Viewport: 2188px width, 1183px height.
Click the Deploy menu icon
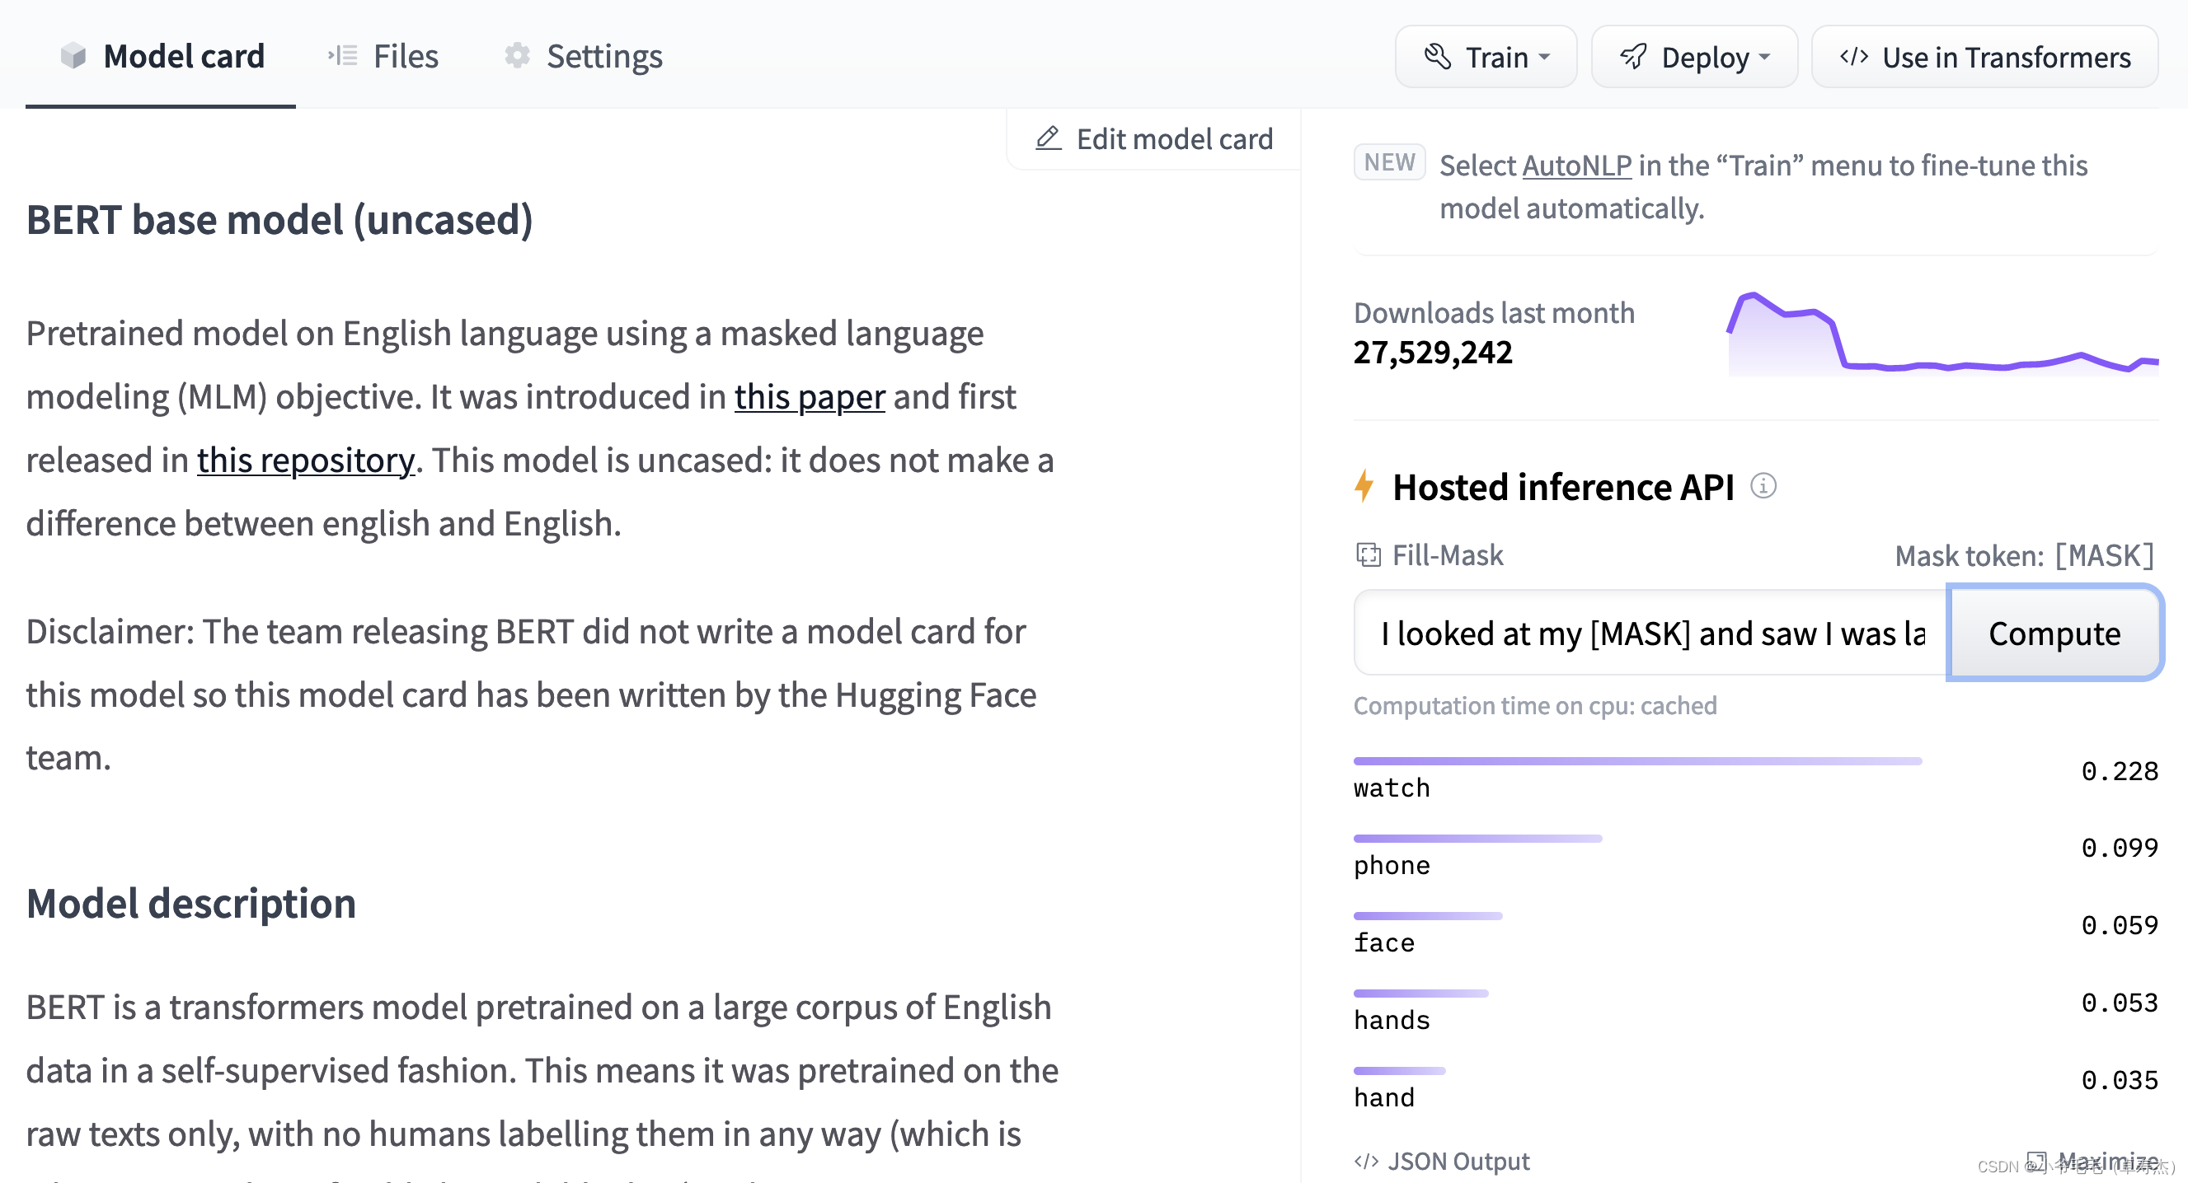[1632, 58]
